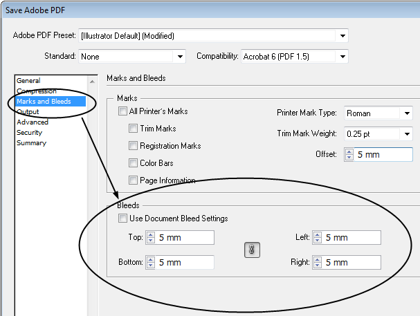This screenshot has height=316, width=420.
Task: Click the Bottom bleed value field
Action: [185, 263]
